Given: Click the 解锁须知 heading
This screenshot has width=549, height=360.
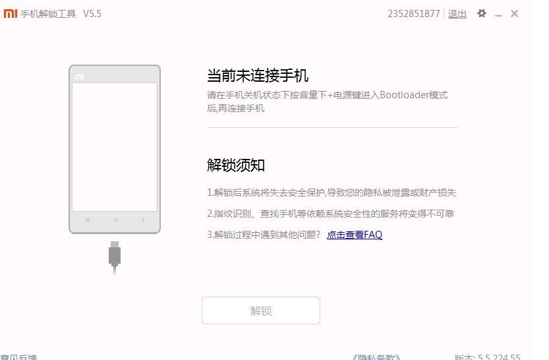Looking at the screenshot, I should click(x=236, y=165).
